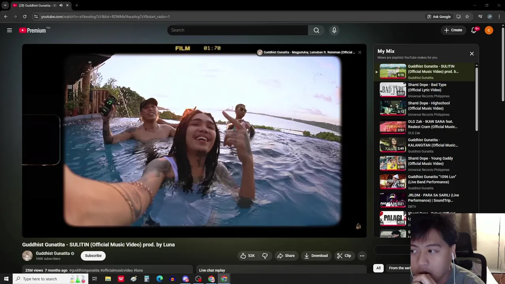Start voice search with microphone icon
Screen dimensions: 505x284
[334, 30]
